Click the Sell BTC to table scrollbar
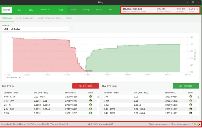This screenshot has width=202, height=128. pos(98,97)
